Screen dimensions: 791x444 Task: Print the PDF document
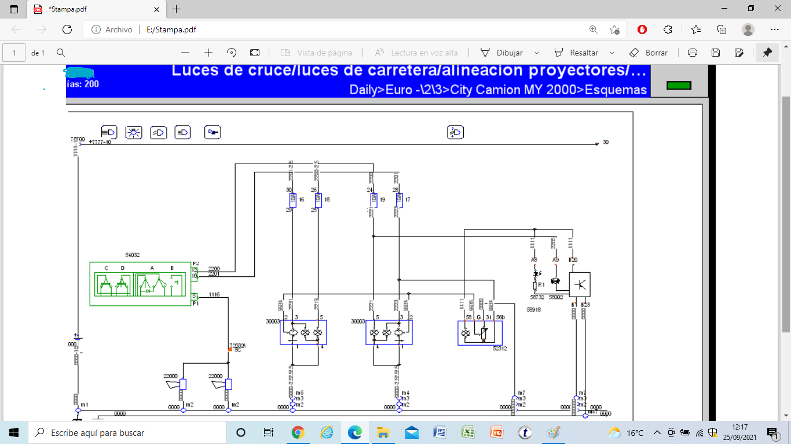click(x=693, y=53)
